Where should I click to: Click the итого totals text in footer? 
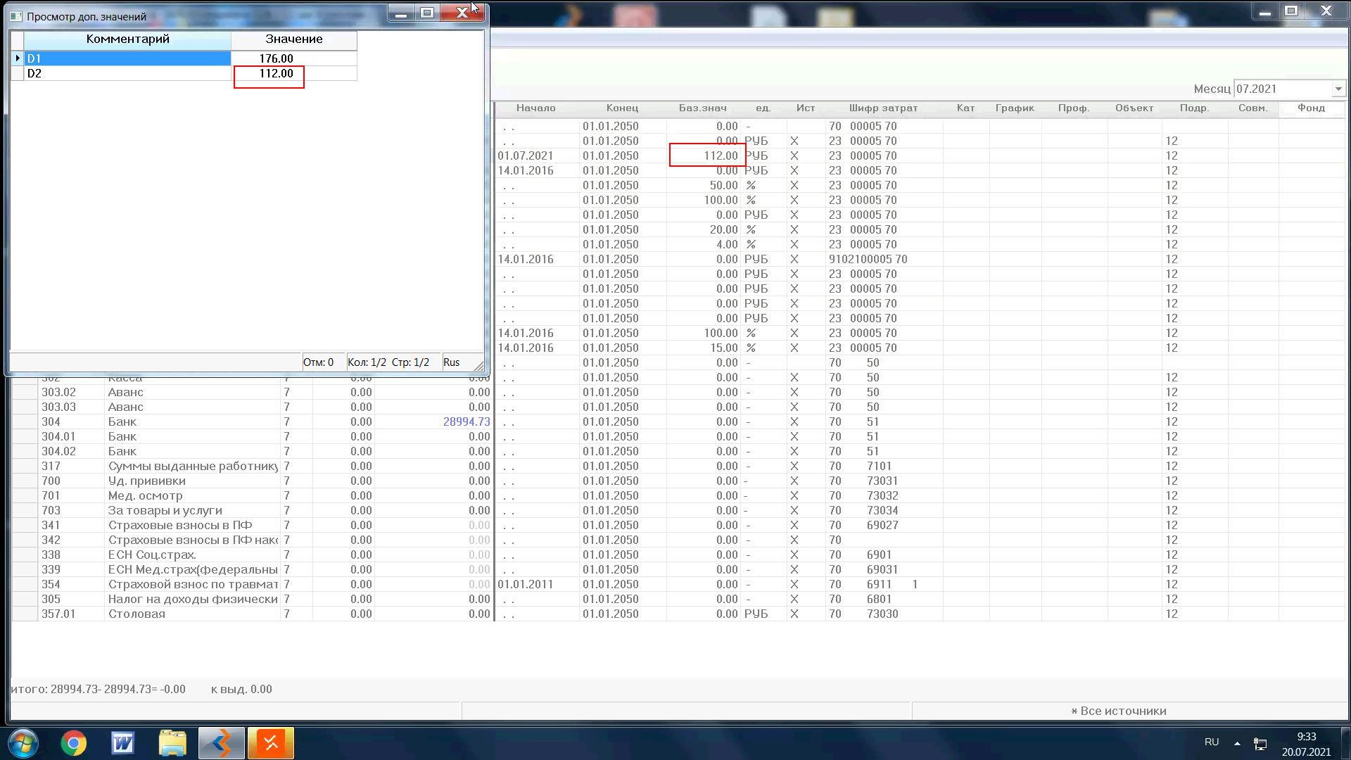coord(98,690)
